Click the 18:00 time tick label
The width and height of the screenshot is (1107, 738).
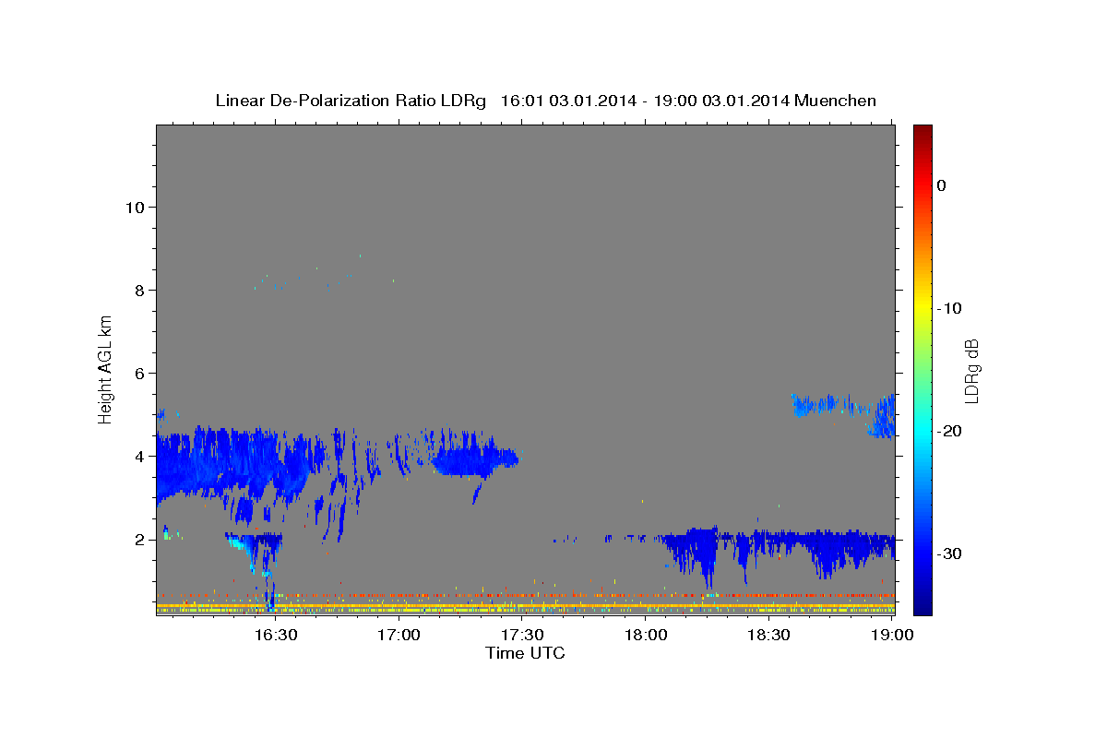pyautogui.click(x=646, y=635)
